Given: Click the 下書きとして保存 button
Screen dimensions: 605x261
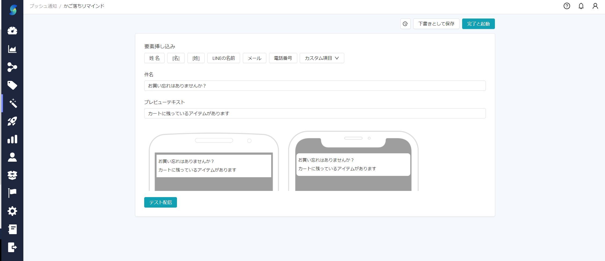Looking at the screenshot, I should [x=436, y=24].
